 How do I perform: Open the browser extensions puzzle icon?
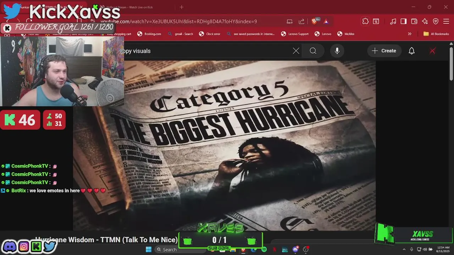[365, 21]
